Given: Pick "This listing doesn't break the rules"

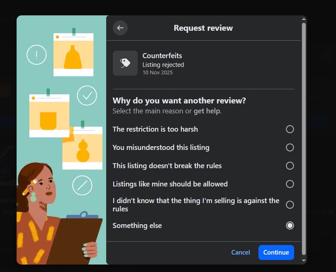Looking at the screenshot, I should tap(290, 166).
